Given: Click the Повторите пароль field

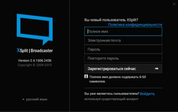Looking at the screenshot, I should click(x=123, y=58).
